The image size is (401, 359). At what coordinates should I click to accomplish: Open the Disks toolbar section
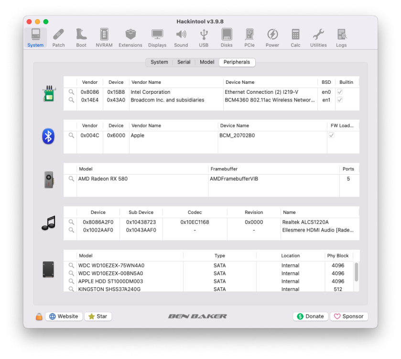[227, 38]
